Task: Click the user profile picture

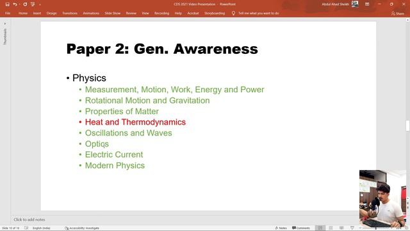Action: pos(355,4)
